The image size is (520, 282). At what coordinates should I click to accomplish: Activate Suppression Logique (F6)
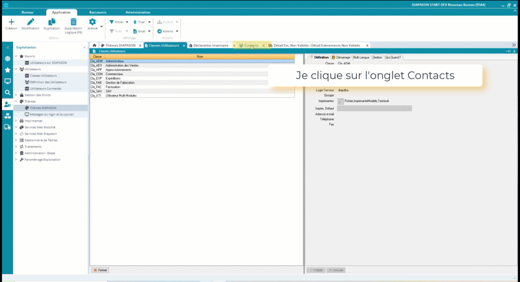tap(73, 24)
